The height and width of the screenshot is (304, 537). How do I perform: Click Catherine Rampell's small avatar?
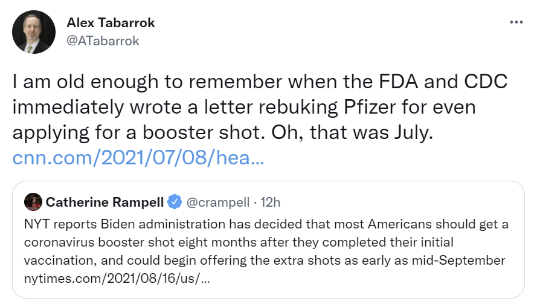pyautogui.click(x=33, y=201)
